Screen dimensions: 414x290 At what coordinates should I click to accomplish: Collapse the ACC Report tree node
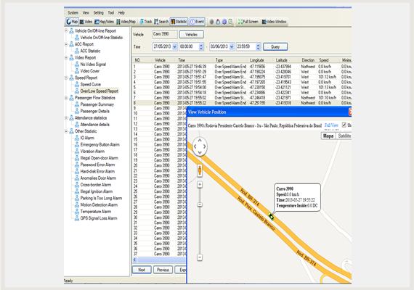click(x=66, y=44)
